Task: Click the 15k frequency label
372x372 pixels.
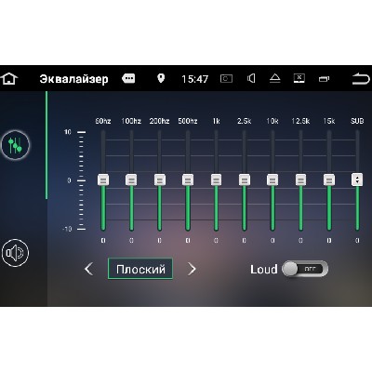Action: 329,121
